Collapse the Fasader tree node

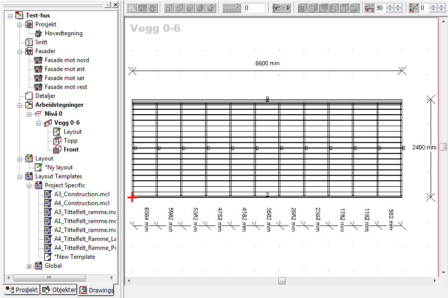19,51
